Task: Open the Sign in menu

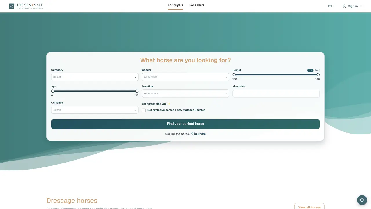Action: [352, 6]
